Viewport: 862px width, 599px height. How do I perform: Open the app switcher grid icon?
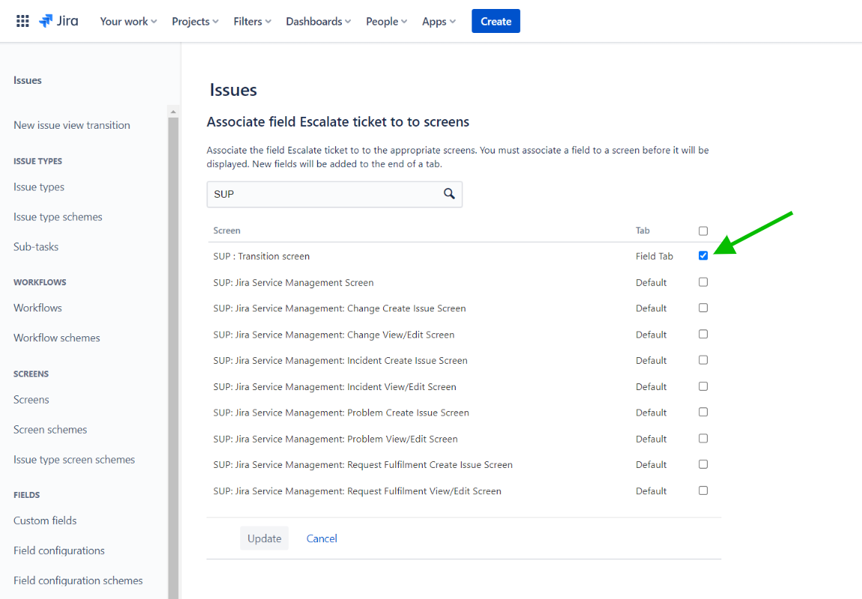click(22, 21)
